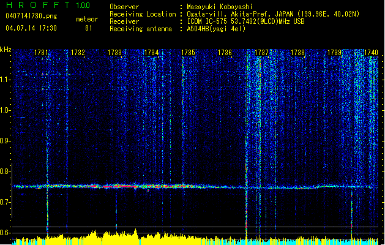Click the Receiver field label
Viewport: 385px width, 245px height.
(x=124, y=21)
